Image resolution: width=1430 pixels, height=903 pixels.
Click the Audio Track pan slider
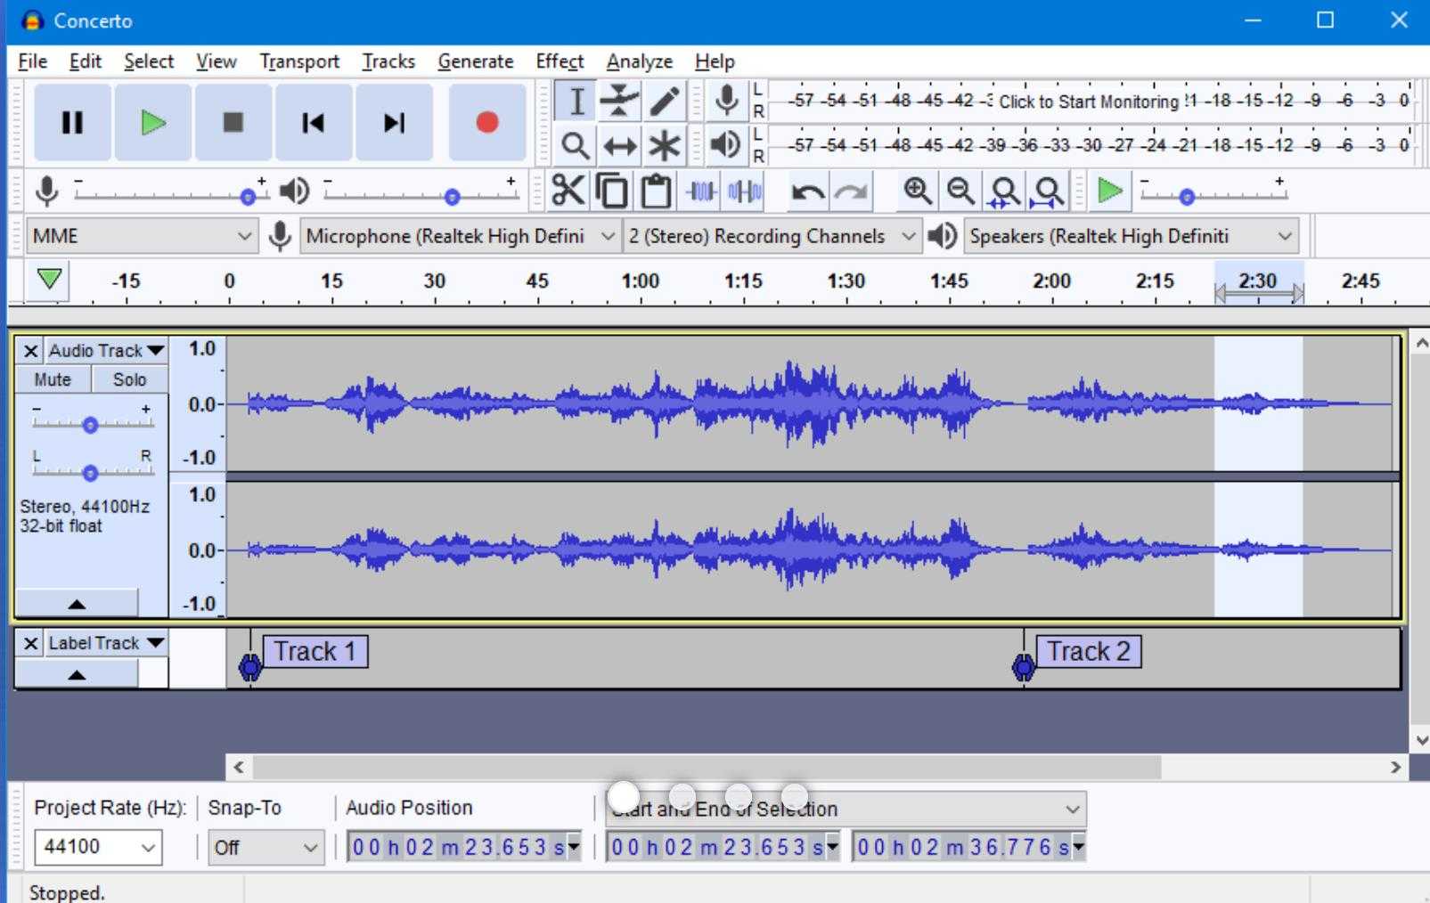[x=90, y=473]
